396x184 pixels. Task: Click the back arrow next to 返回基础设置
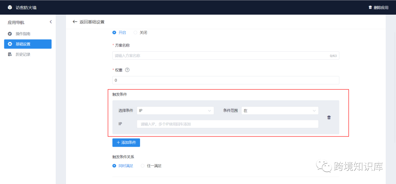[75, 22]
